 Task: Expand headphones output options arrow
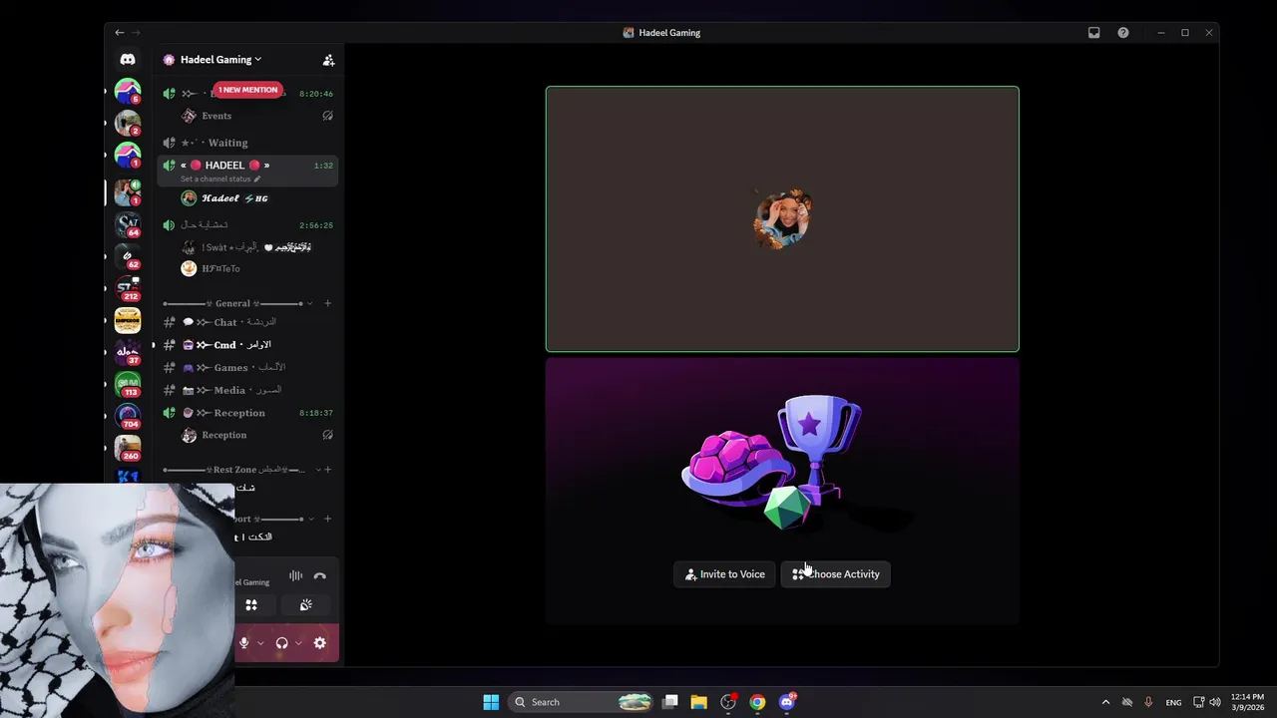click(298, 643)
